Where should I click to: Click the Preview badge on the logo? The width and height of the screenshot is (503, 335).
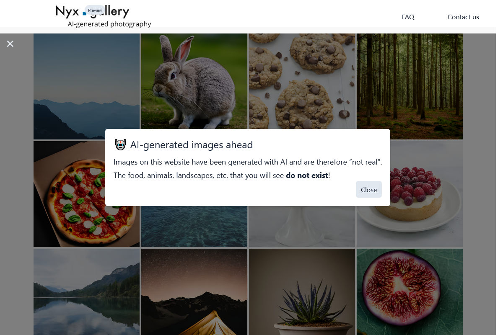pos(95,10)
